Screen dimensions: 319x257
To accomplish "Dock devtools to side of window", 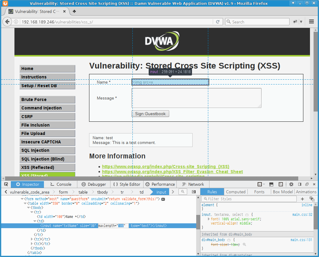I will point(300,184).
